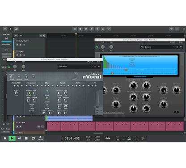Click the Help knob icon in nVocal
The image size is (186, 168).
[34, 77]
